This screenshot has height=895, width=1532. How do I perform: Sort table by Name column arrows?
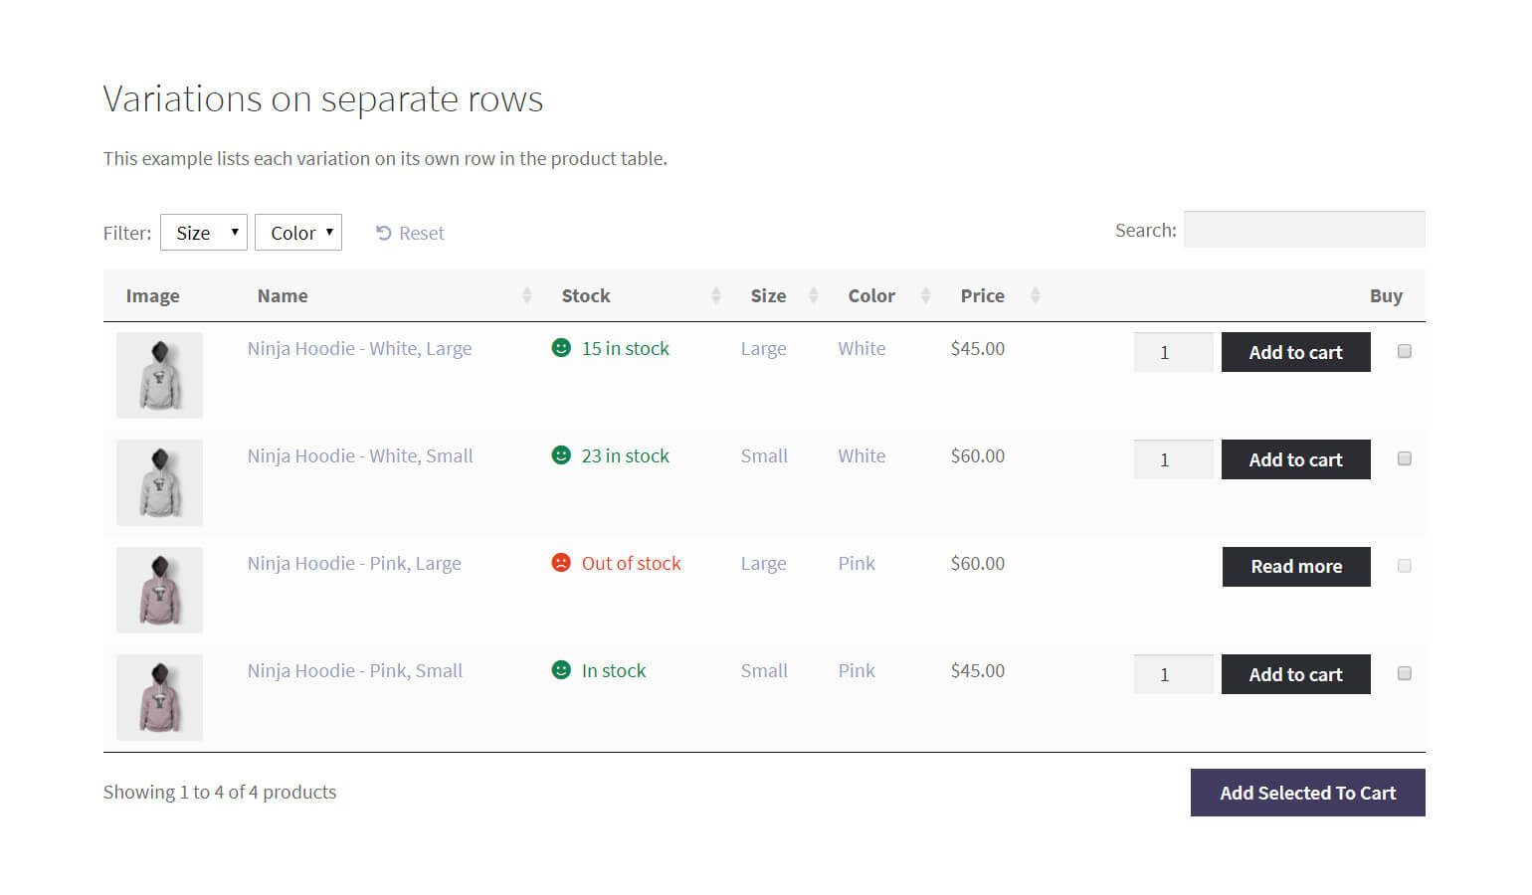[x=526, y=295]
